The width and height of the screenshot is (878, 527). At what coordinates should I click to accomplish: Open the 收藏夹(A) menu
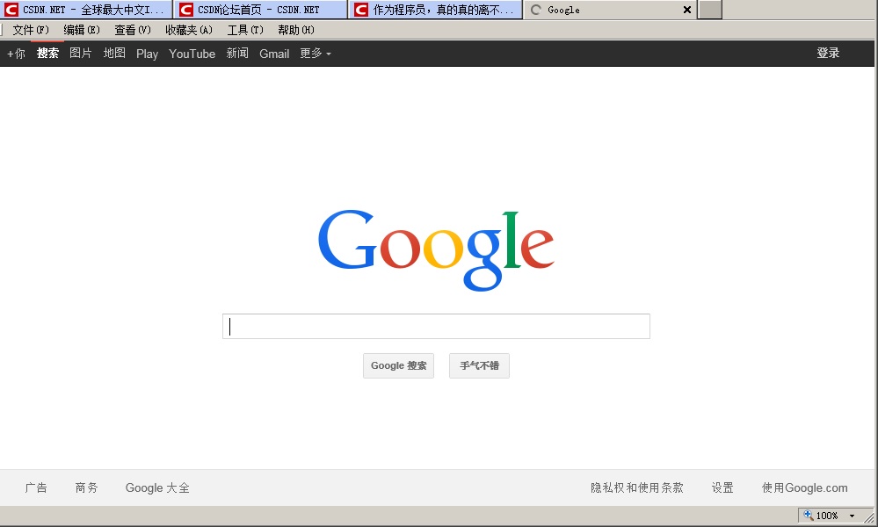189,30
